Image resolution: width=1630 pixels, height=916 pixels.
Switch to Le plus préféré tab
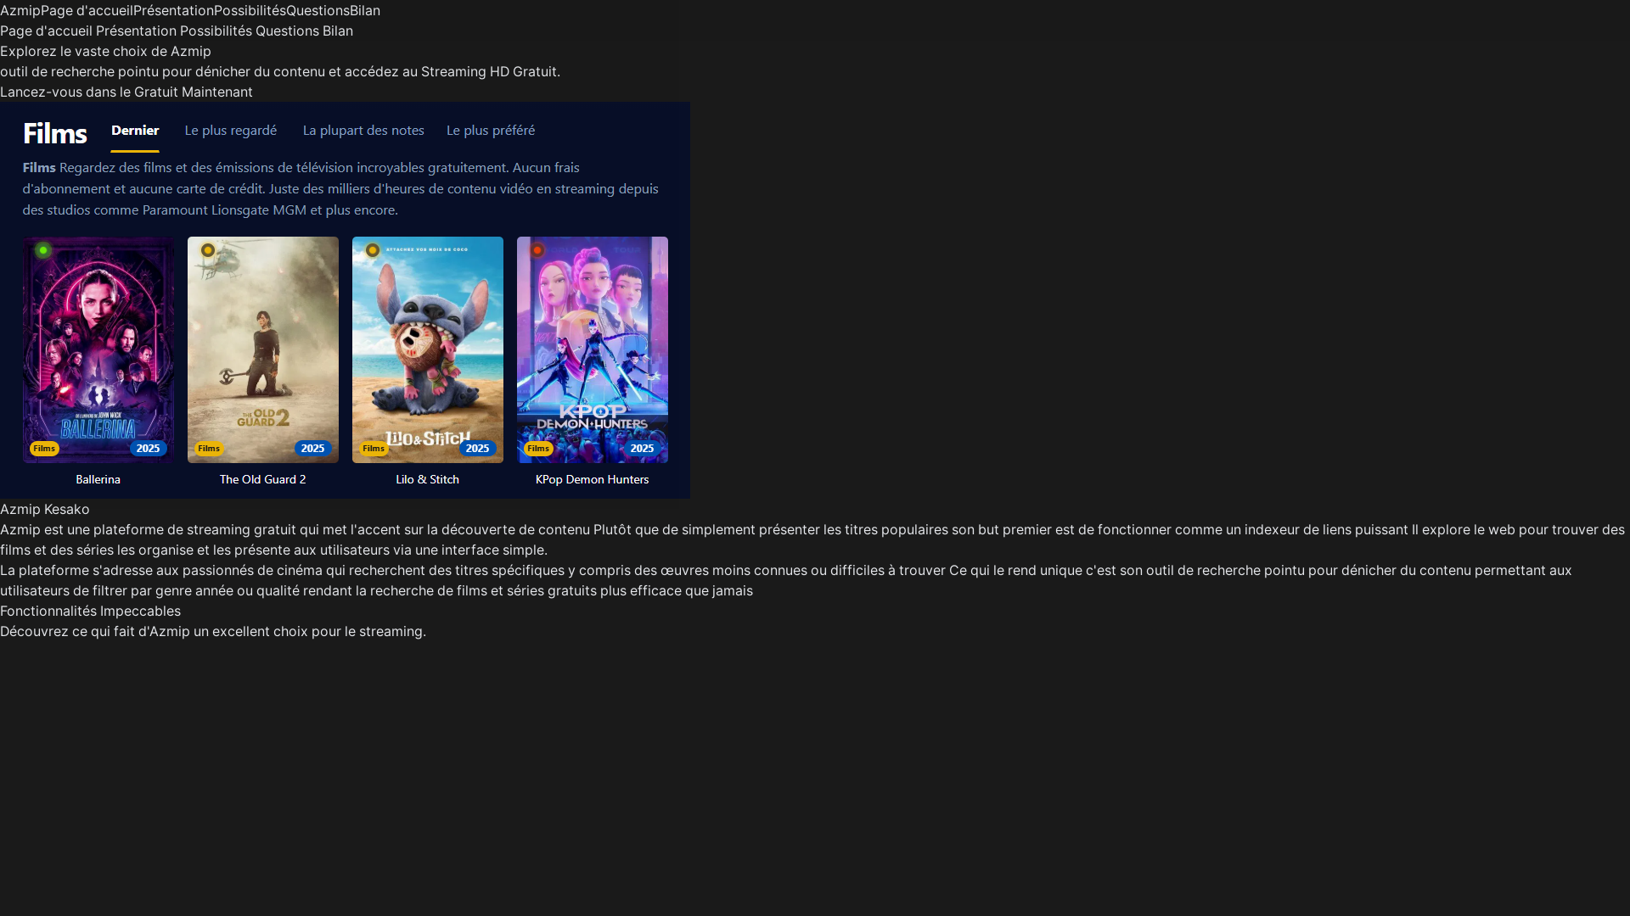click(491, 130)
